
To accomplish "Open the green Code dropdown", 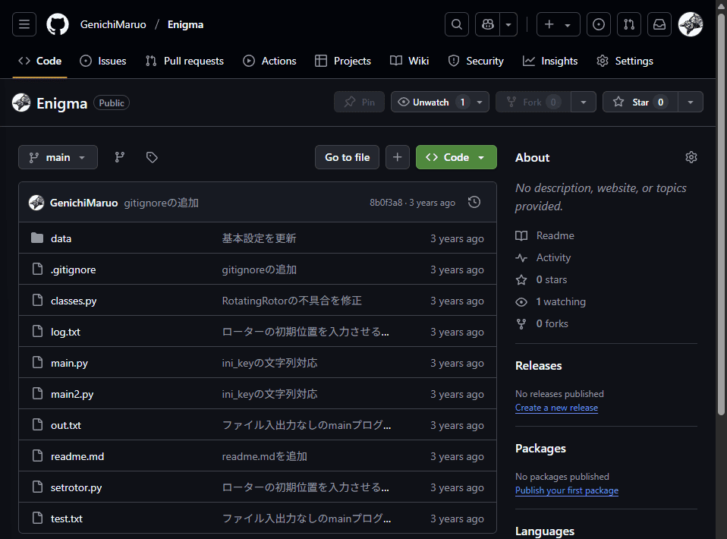I will point(456,157).
